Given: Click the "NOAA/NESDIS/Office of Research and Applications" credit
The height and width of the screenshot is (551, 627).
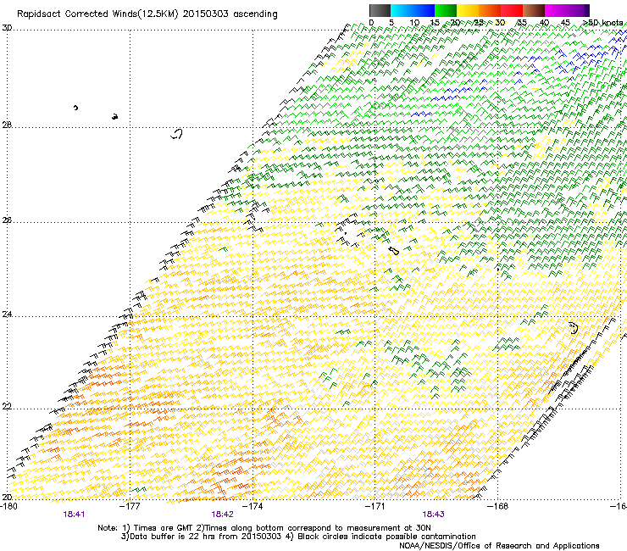Looking at the screenshot, I should (x=499, y=546).
